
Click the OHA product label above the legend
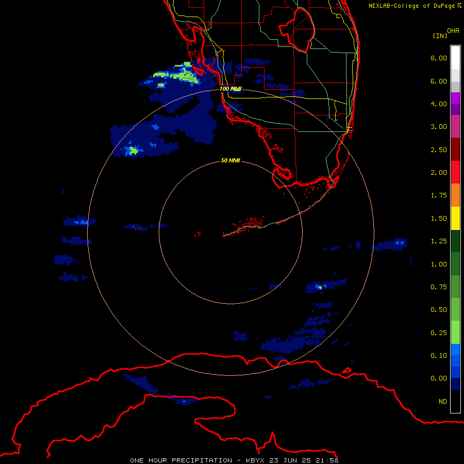(453, 31)
